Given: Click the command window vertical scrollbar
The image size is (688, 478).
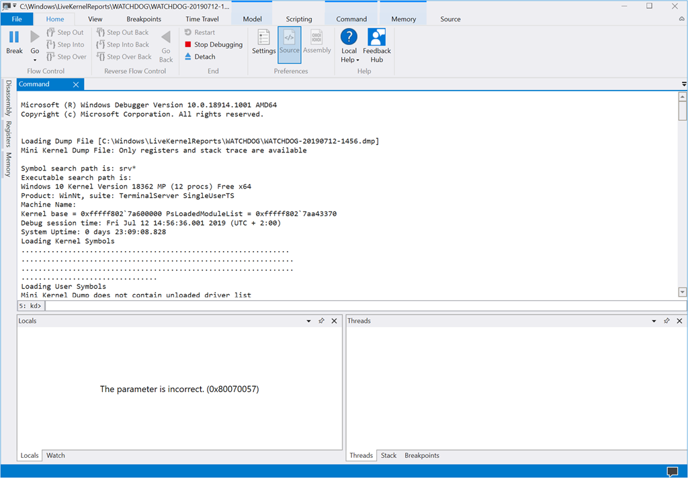Looking at the screenshot, I should coord(683,195).
